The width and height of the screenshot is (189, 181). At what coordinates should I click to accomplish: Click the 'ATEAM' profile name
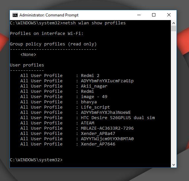[x=88, y=123]
